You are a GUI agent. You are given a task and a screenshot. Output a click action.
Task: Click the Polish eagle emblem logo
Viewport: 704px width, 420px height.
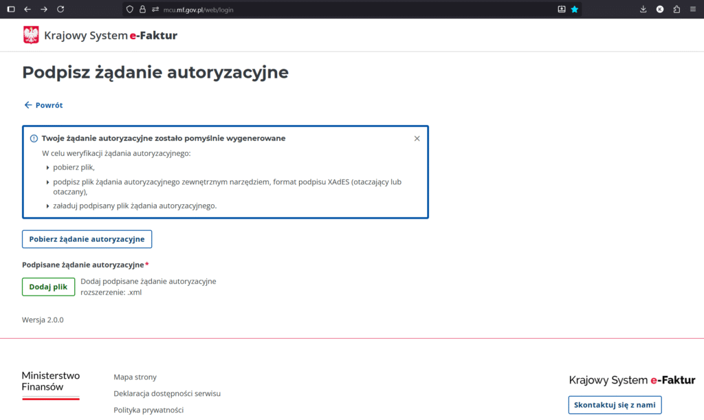click(x=31, y=35)
